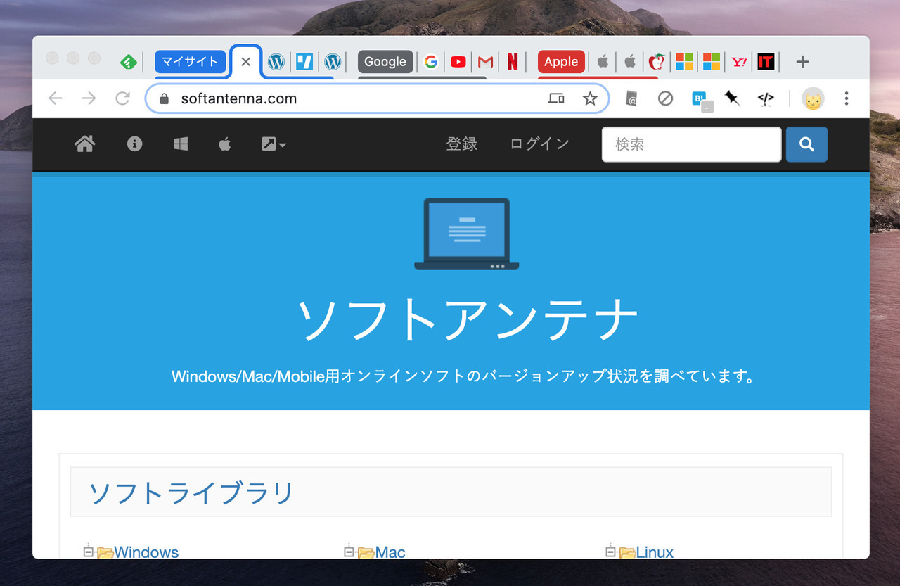Click the Google tab group label

pyautogui.click(x=385, y=62)
